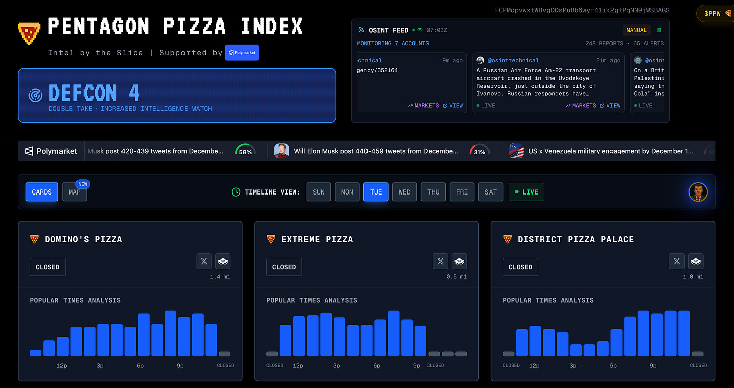734x388 pixels.
Task: Click the satellite icon beside OSINT FEED
Action: pyautogui.click(x=361, y=30)
